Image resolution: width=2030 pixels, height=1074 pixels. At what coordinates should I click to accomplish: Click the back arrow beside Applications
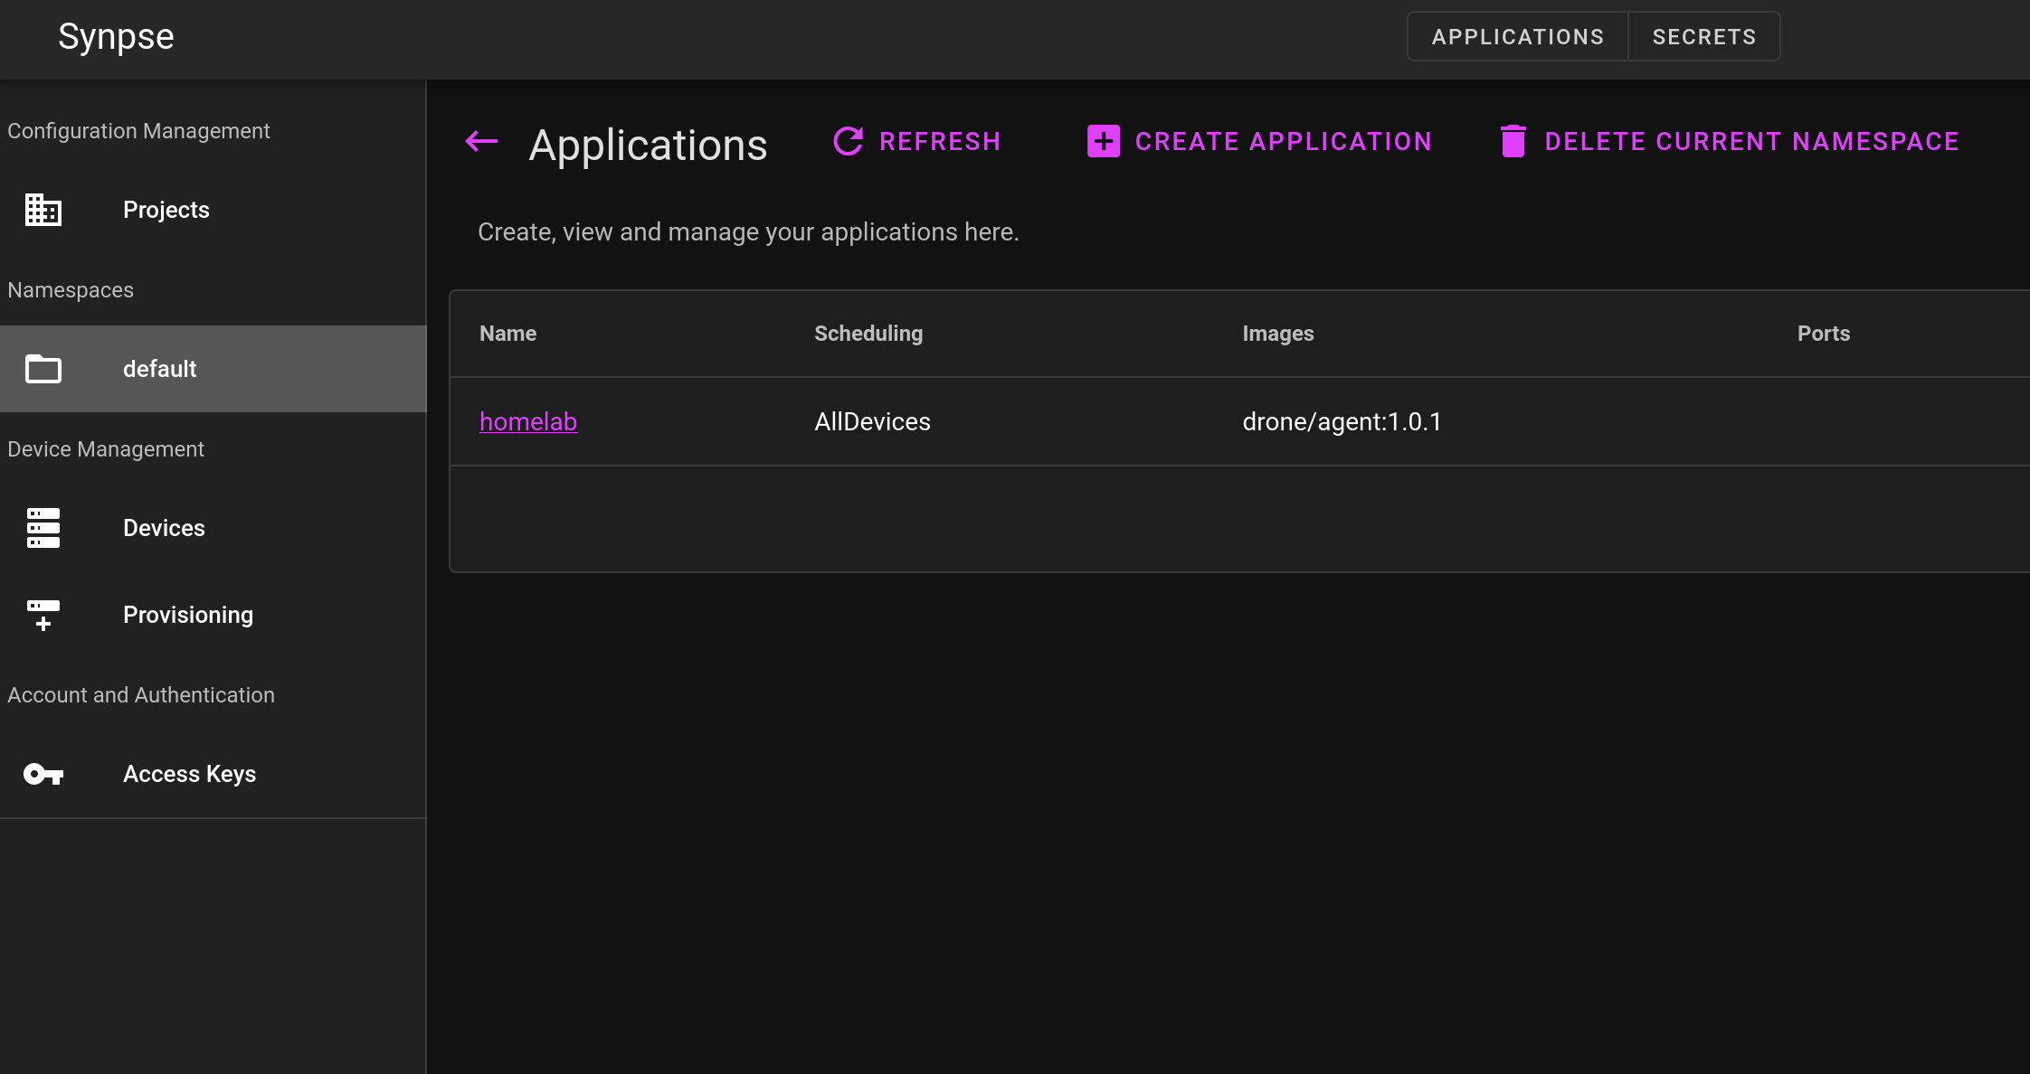tap(481, 141)
